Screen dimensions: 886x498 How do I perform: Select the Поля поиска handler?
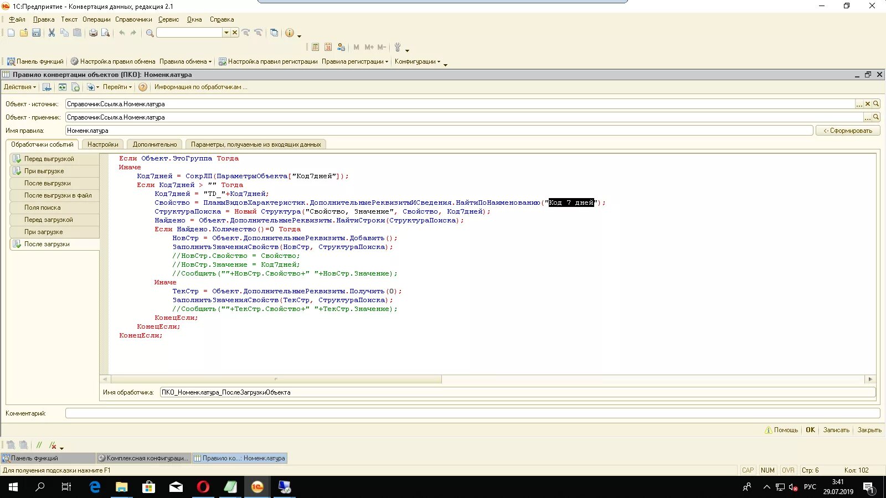click(x=55, y=207)
